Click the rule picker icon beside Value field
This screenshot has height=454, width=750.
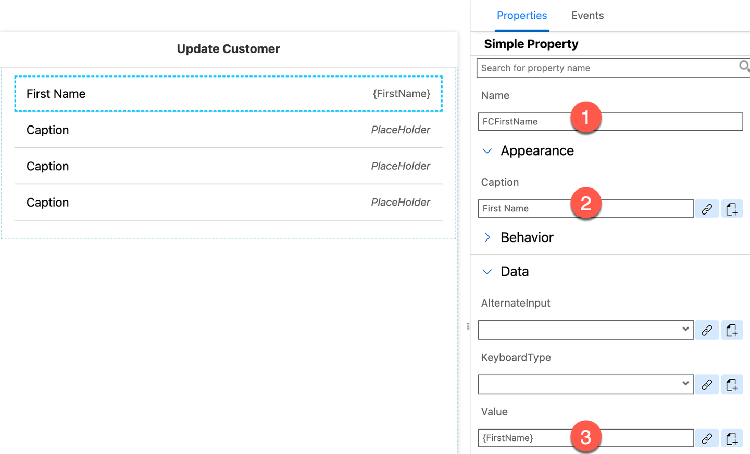732,438
